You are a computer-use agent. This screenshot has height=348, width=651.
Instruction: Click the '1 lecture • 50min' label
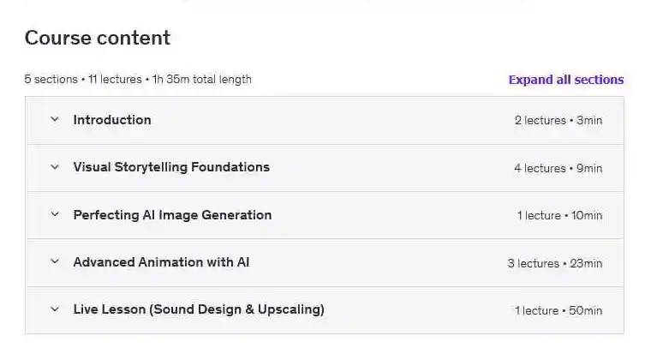[558, 310]
